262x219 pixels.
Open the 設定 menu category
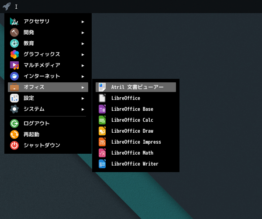coord(48,98)
